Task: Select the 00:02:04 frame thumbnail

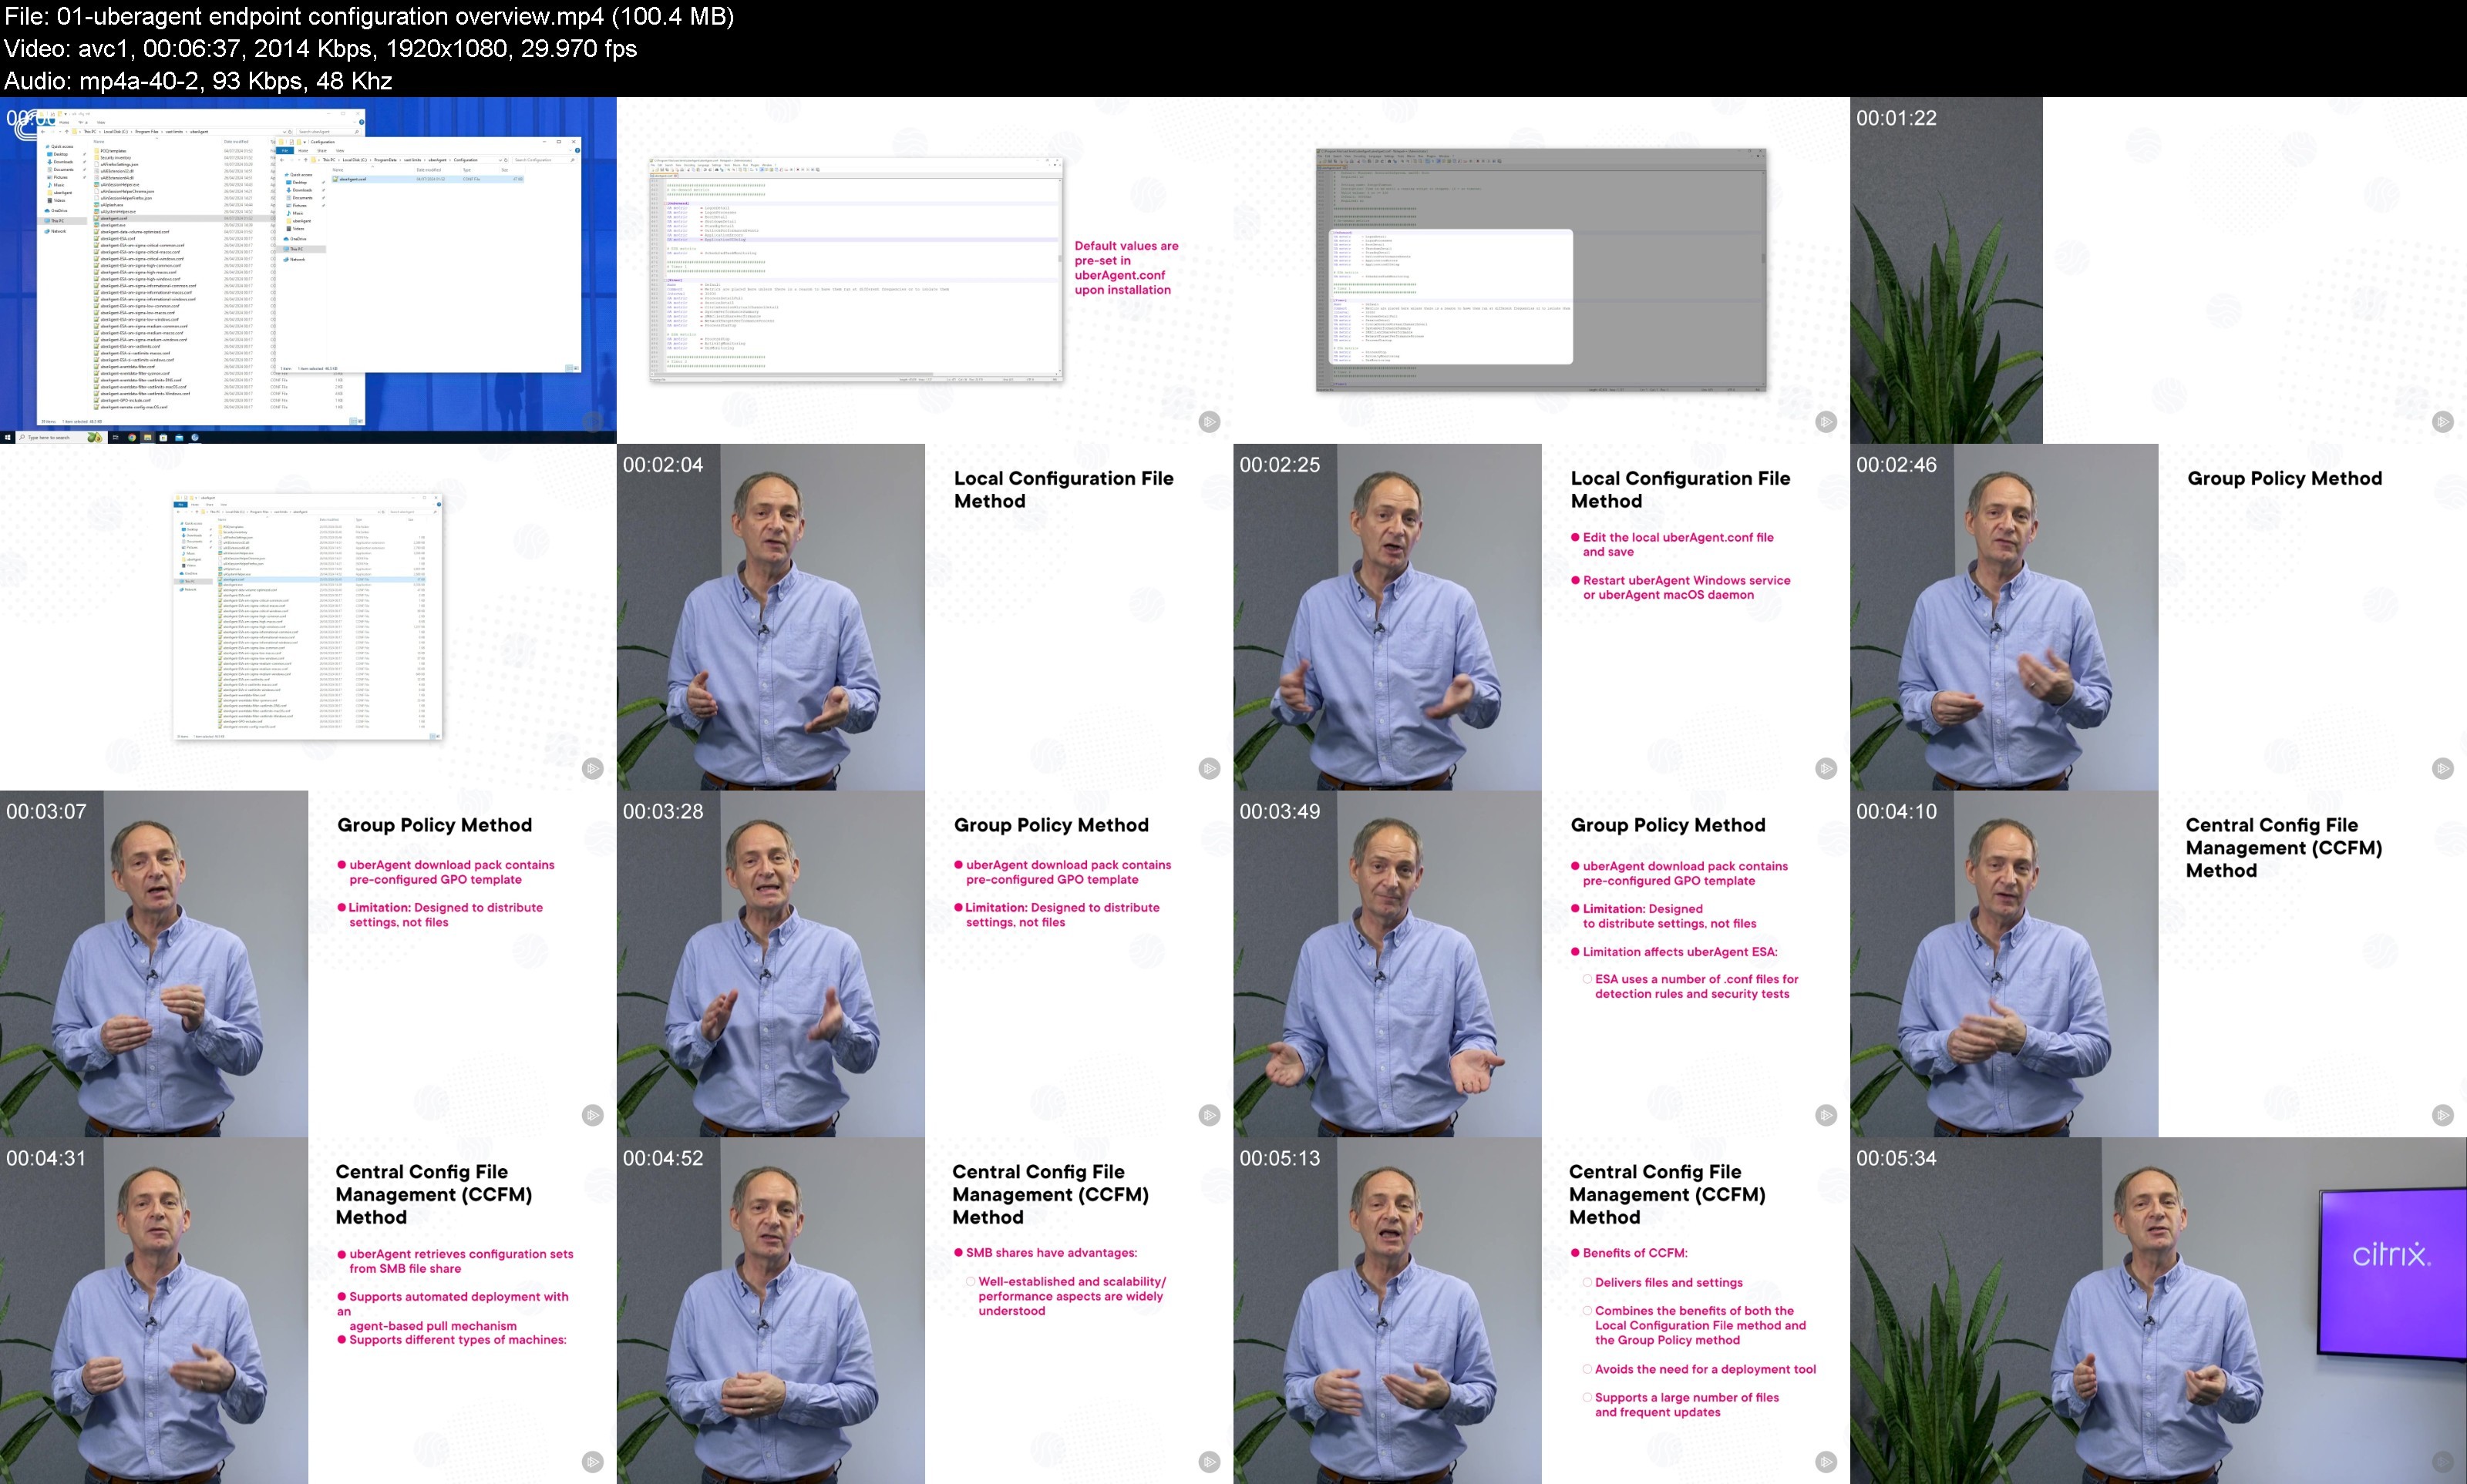Action: point(924,617)
